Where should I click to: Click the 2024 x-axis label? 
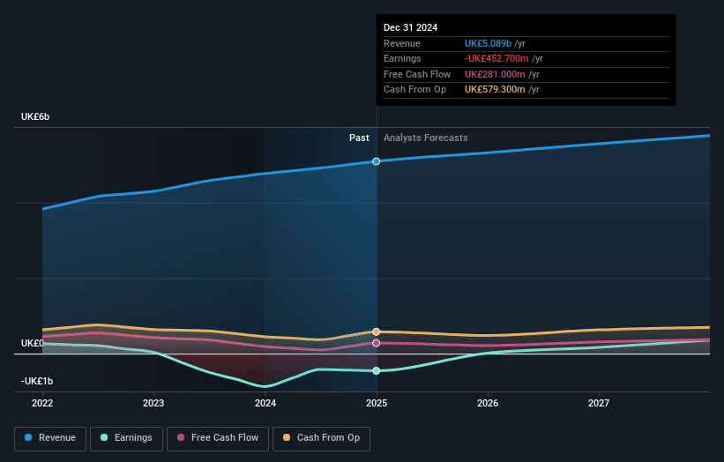(x=265, y=403)
